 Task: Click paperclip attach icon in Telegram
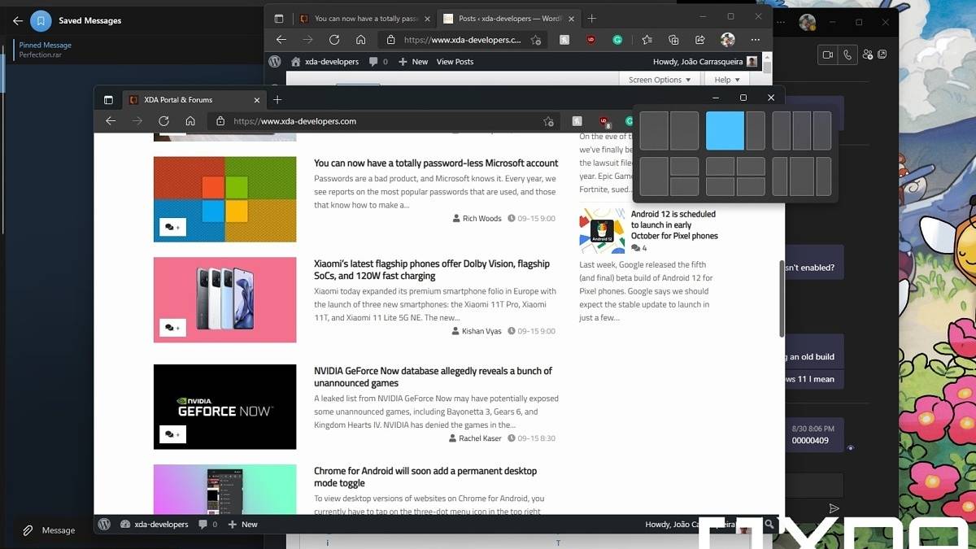(28, 530)
